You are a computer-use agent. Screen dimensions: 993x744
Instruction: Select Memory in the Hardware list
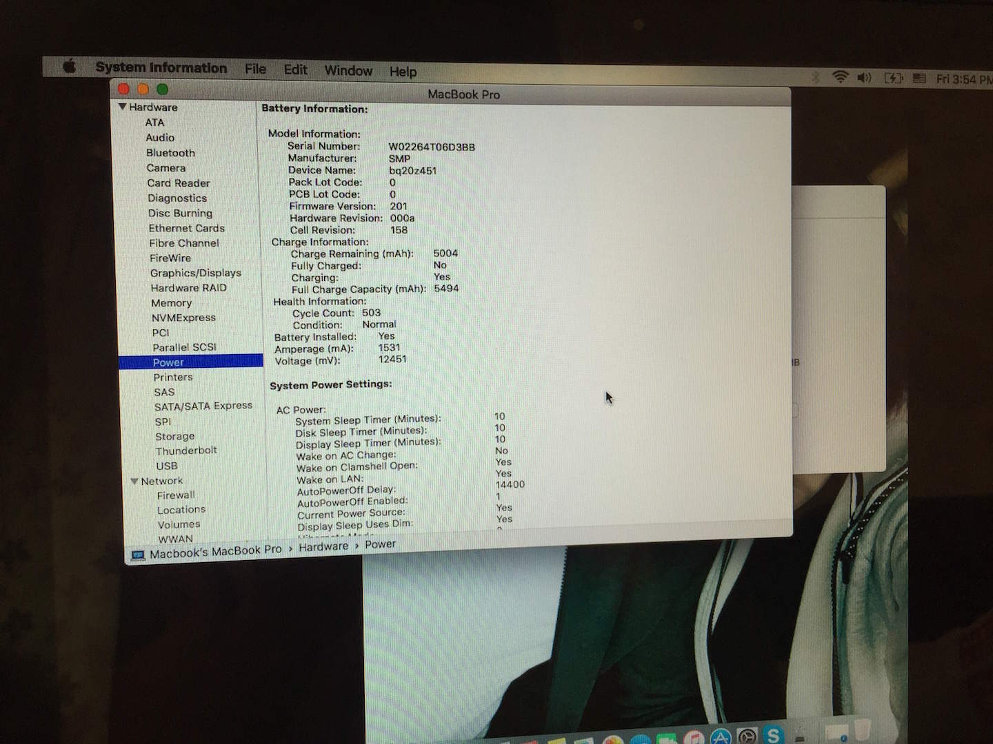172,303
